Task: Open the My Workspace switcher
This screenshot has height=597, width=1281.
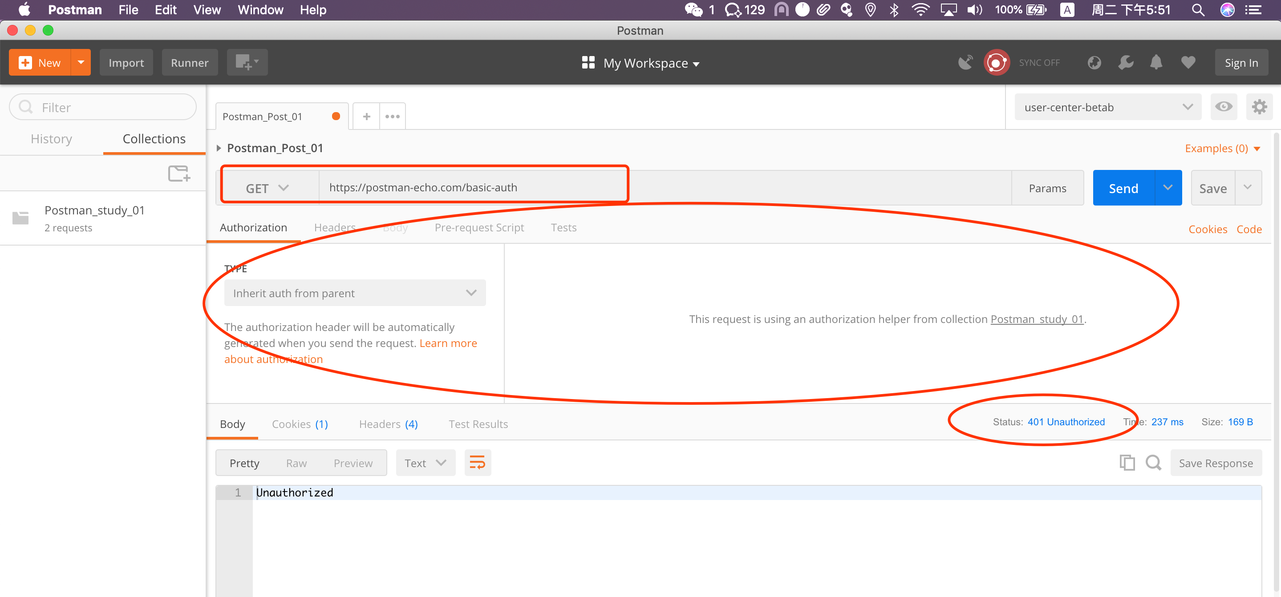Action: 640,63
